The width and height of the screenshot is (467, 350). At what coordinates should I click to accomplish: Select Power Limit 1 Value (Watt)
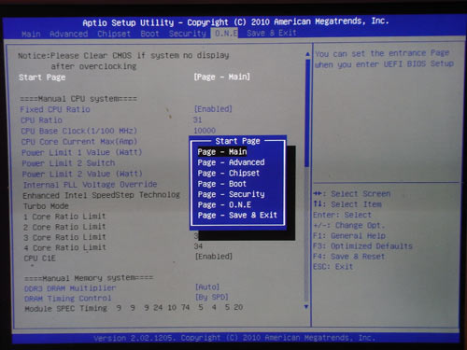[x=82, y=152]
